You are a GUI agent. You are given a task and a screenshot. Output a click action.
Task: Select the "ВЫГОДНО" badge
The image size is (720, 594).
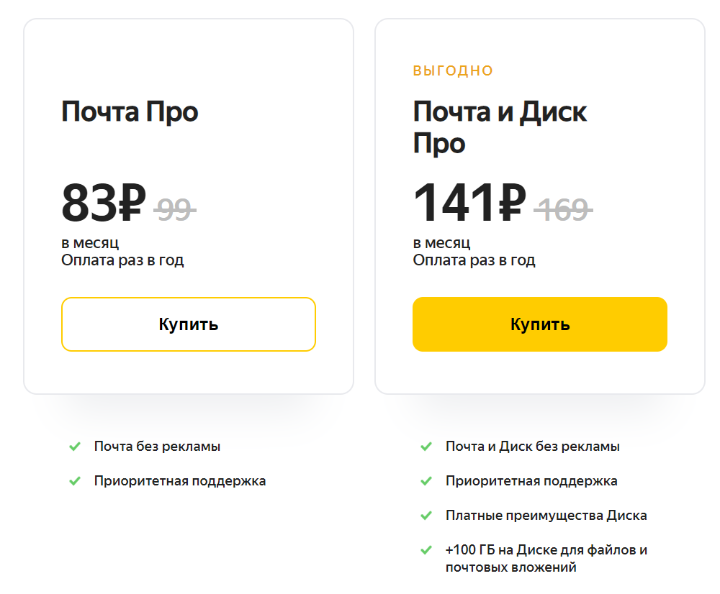pyautogui.click(x=453, y=70)
